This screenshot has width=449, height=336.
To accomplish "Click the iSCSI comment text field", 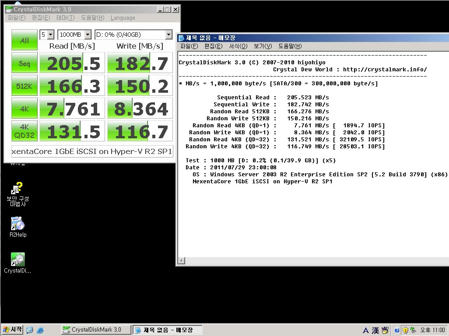I will [92, 151].
